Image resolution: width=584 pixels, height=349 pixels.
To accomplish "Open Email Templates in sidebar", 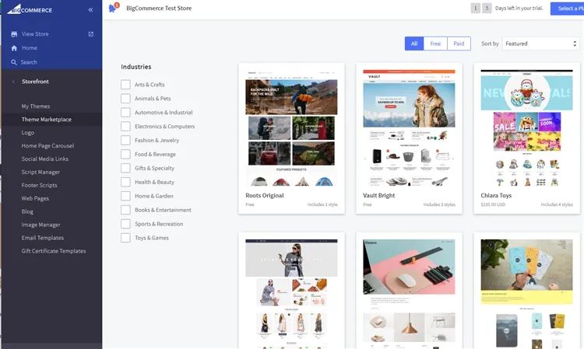I will 43,238.
